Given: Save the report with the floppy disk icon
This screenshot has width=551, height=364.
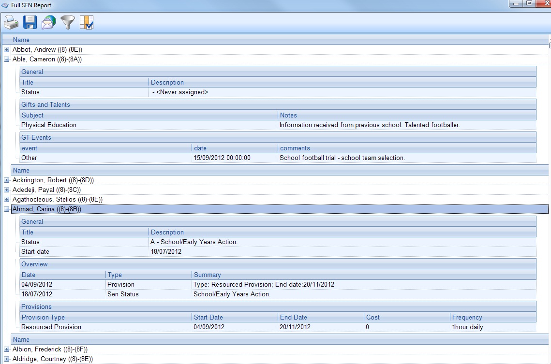Looking at the screenshot, I should pyautogui.click(x=30, y=22).
